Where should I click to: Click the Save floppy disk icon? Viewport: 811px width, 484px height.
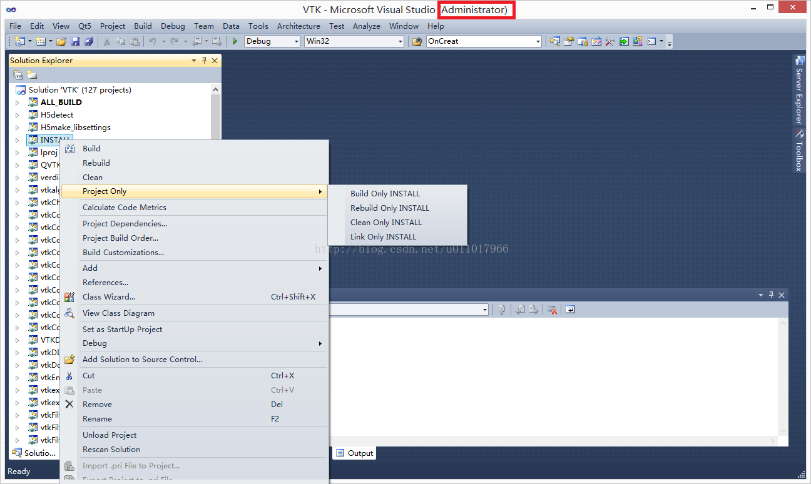pos(75,41)
